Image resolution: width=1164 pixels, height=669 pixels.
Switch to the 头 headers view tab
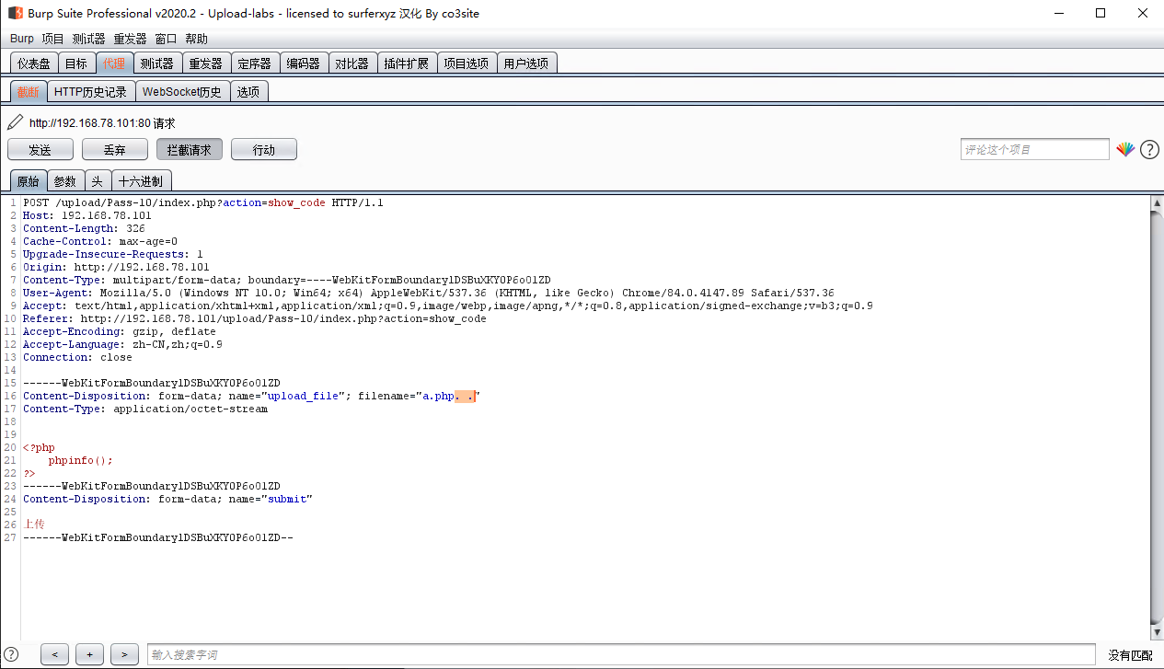coord(98,181)
